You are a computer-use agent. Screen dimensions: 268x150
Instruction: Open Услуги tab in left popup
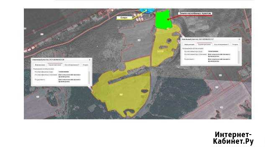(x=85, y=65)
